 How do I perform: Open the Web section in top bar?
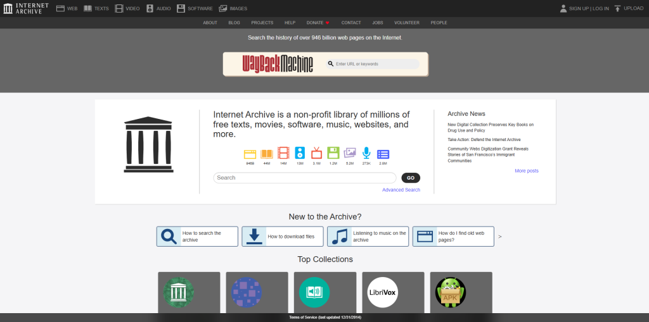pos(67,8)
